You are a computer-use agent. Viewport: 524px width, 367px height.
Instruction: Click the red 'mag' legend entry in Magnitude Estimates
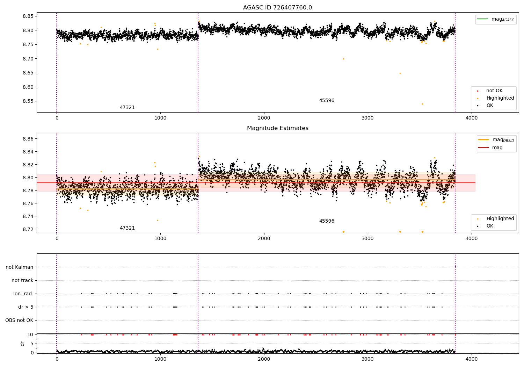[491, 148]
